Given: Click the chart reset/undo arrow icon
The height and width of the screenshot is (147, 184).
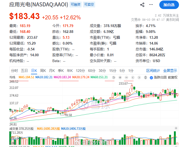Looking at the screenshot, I should tap(113, 77).
